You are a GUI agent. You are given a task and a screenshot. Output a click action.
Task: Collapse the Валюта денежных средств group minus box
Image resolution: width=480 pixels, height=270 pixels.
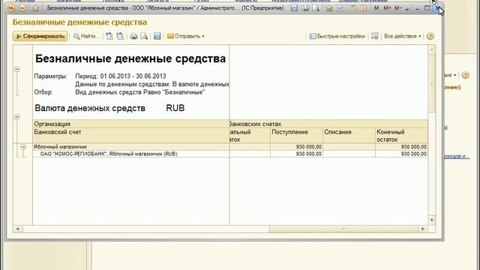(x=17, y=117)
